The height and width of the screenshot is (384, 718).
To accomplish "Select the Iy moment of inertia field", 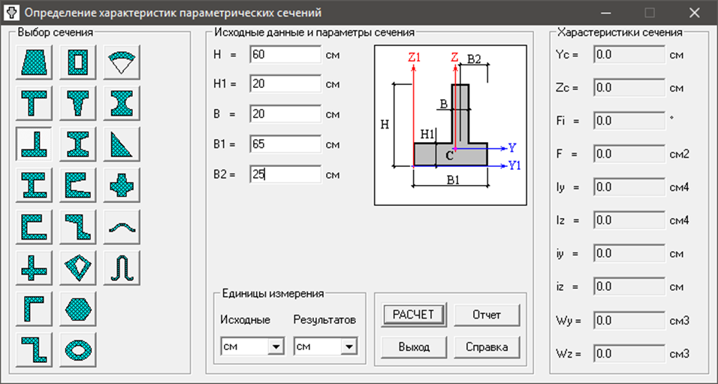I will coord(629,187).
